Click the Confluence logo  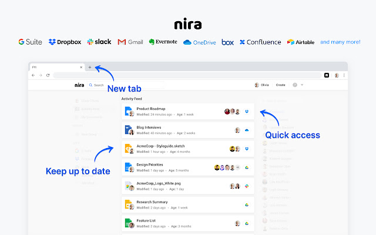pyautogui.click(x=260, y=42)
